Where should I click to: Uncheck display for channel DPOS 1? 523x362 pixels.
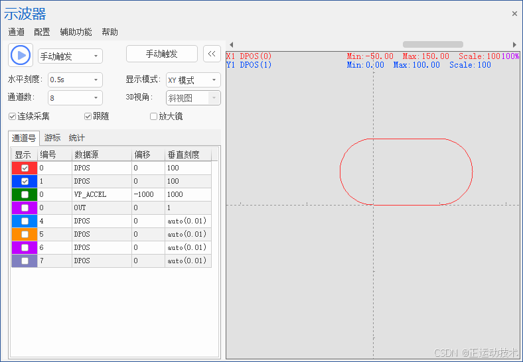[x=25, y=182]
